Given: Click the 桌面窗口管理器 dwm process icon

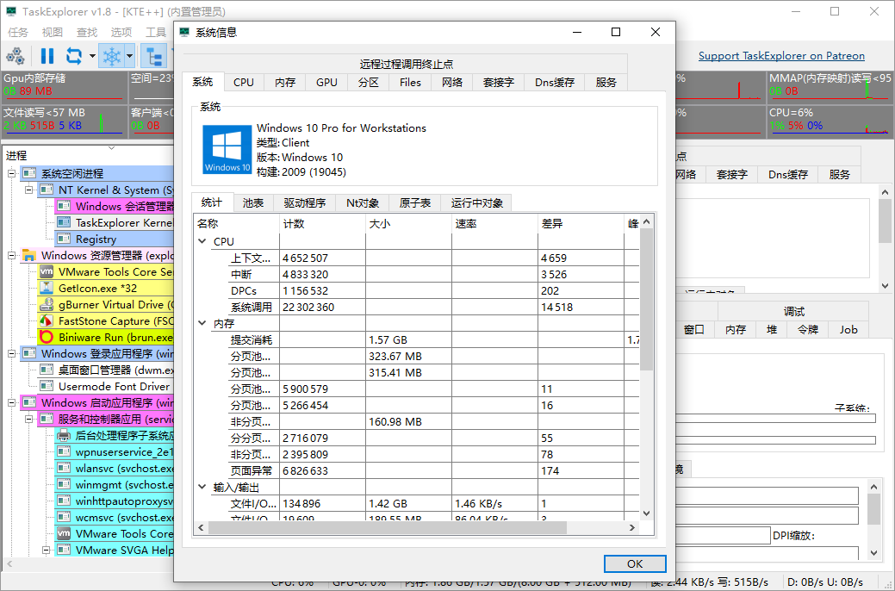Looking at the screenshot, I should pyautogui.click(x=47, y=370).
